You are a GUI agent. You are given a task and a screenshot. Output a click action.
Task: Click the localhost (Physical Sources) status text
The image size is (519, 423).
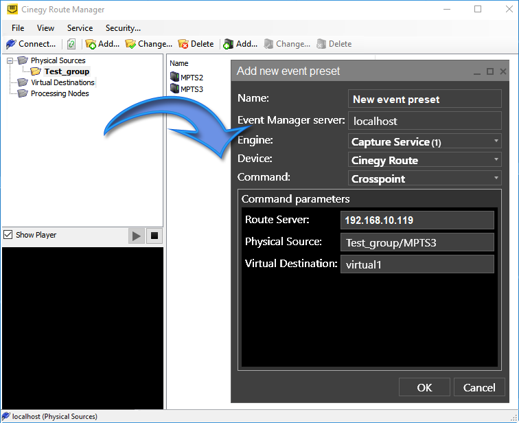(x=55, y=416)
